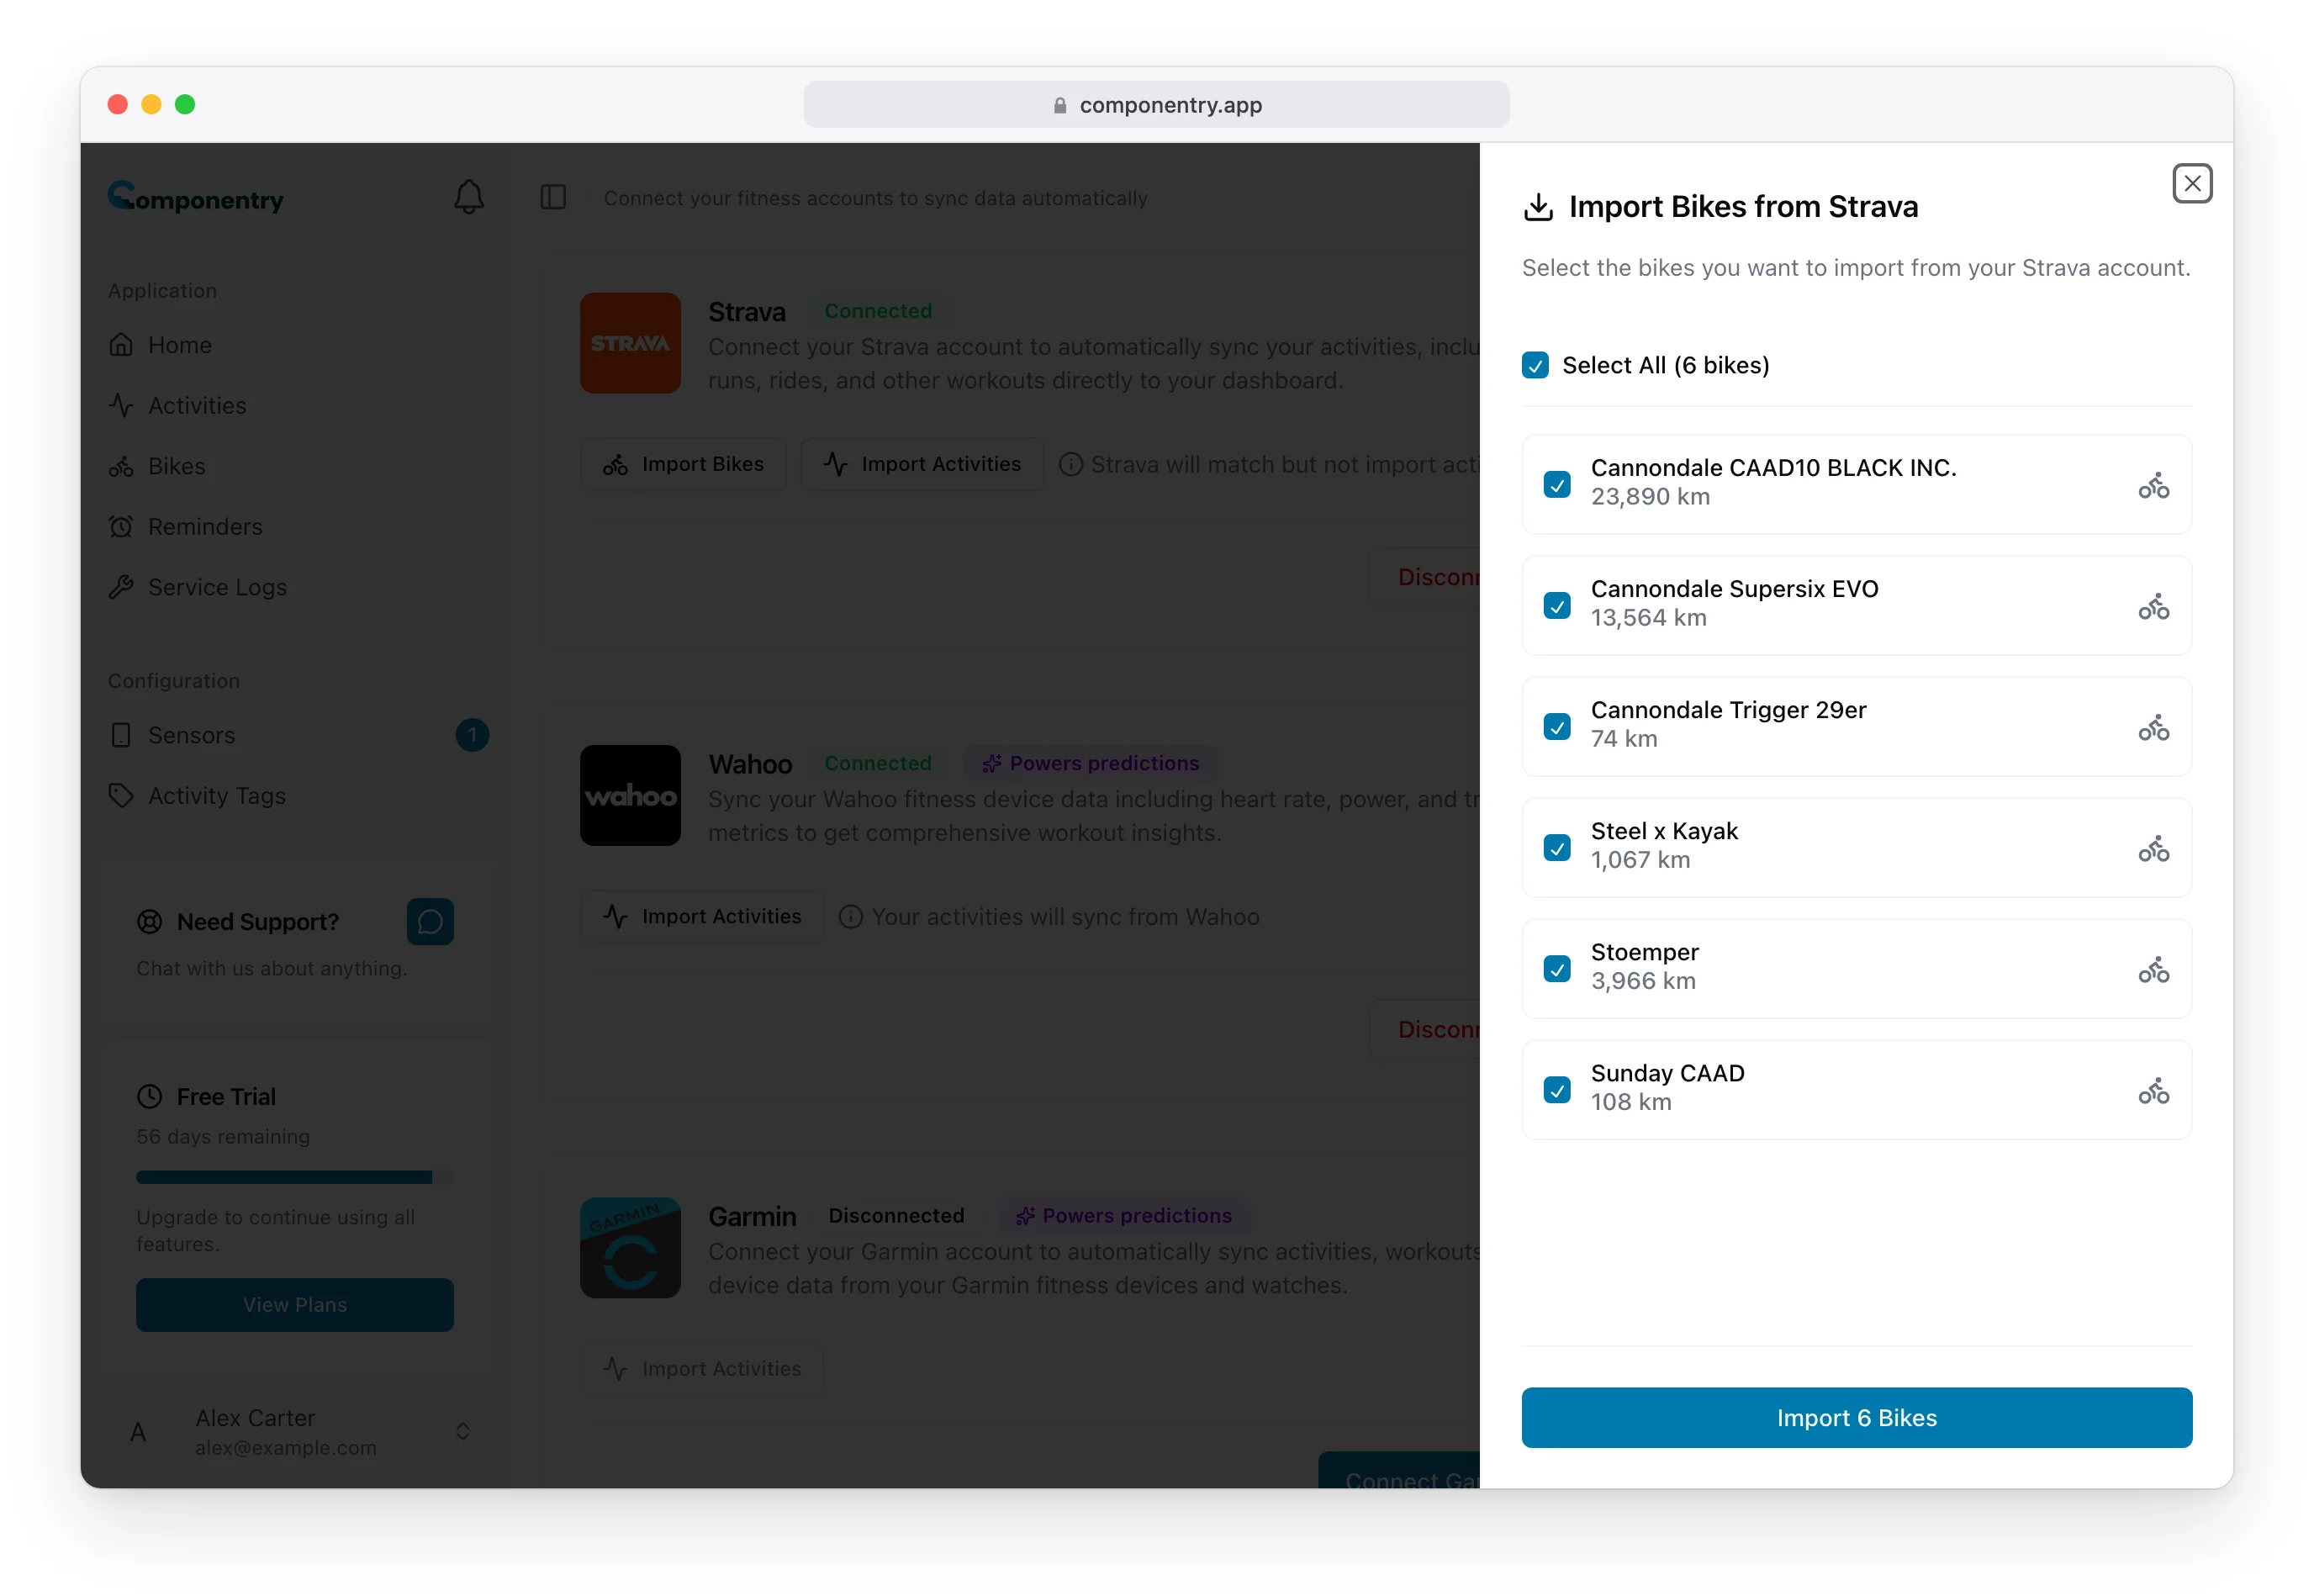The height and width of the screenshot is (1596, 2314).
Task: Uncheck Stoemper bike checkbox
Action: coord(1557,968)
